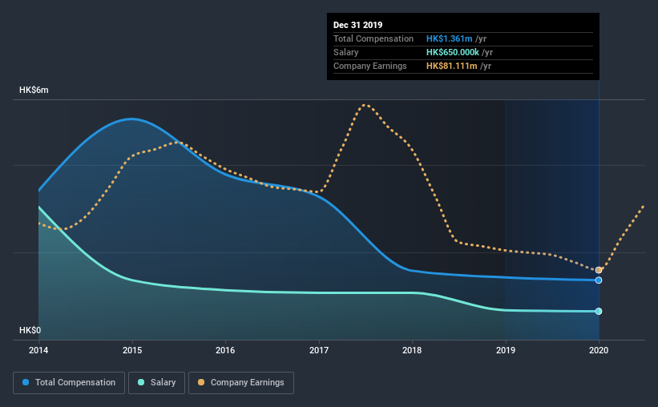Click the blue dot in the Total Compensation legend
The width and height of the screenshot is (658, 407).
(26, 382)
